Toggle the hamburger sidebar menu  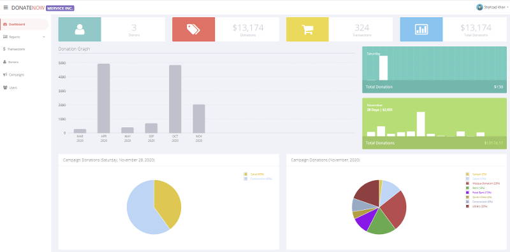6,8
